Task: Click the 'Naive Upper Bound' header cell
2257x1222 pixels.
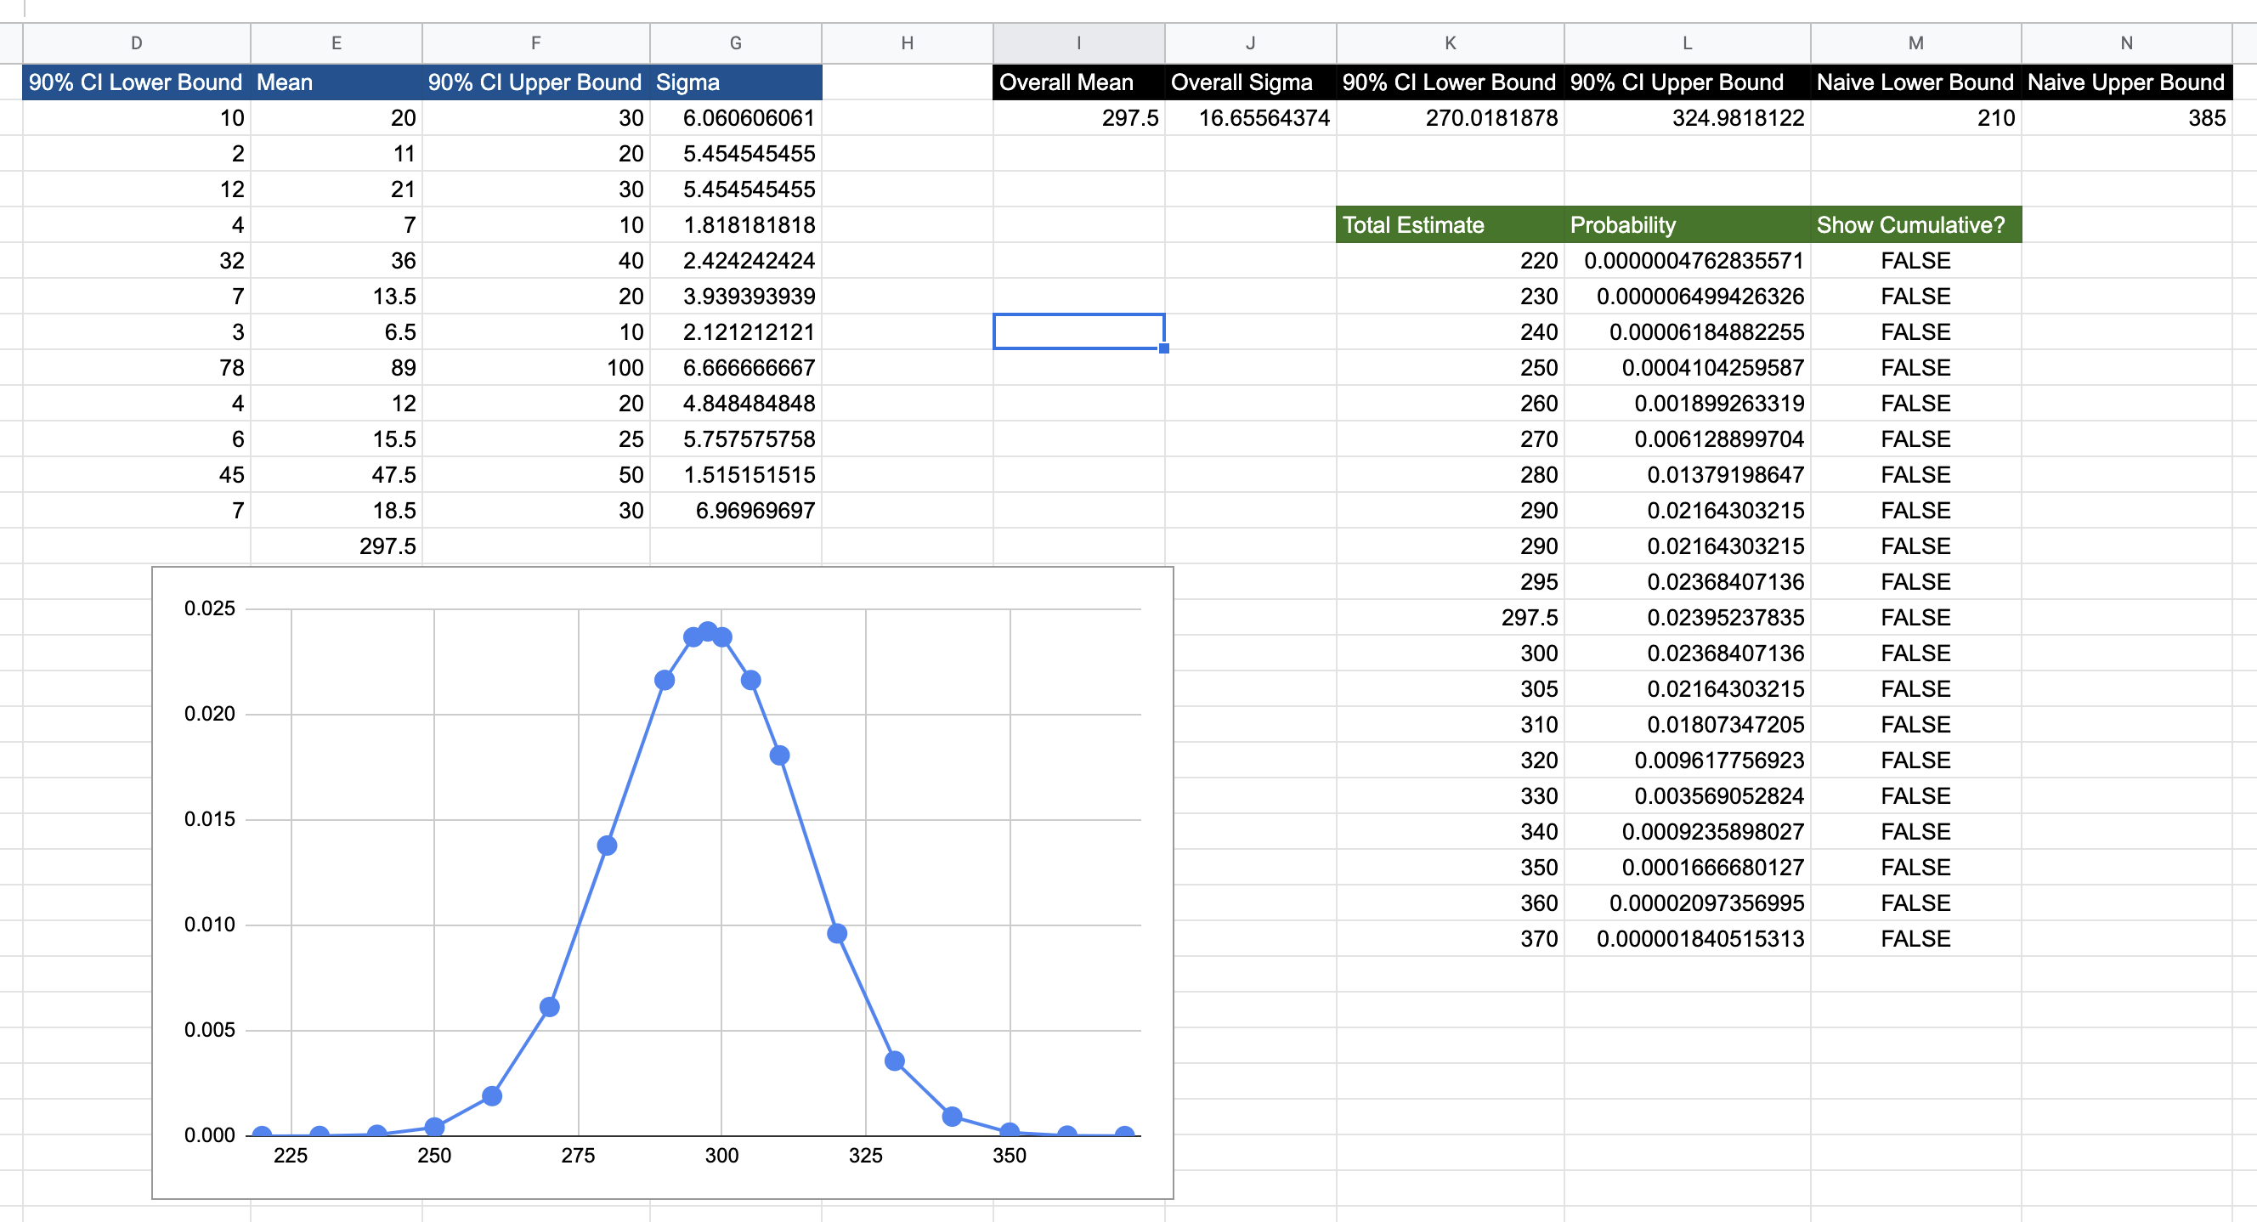Action: coord(2126,82)
